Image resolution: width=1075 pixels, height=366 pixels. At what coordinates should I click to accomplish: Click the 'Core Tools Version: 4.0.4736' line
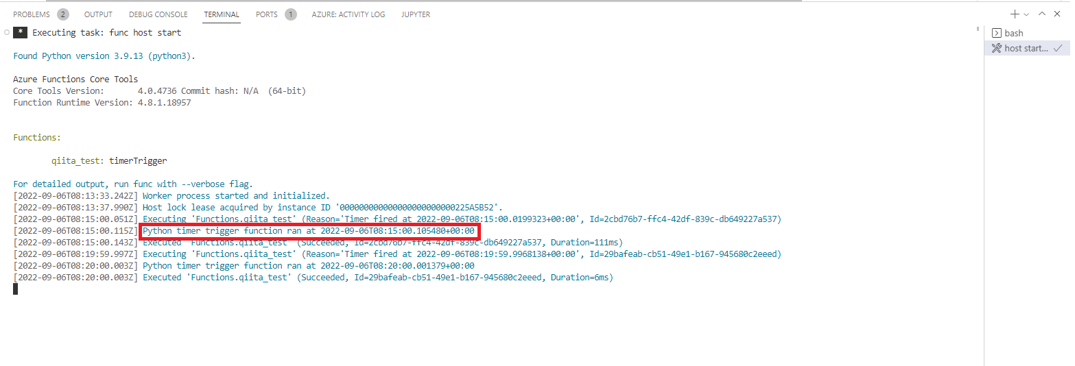pyautogui.click(x=159, y=90)
